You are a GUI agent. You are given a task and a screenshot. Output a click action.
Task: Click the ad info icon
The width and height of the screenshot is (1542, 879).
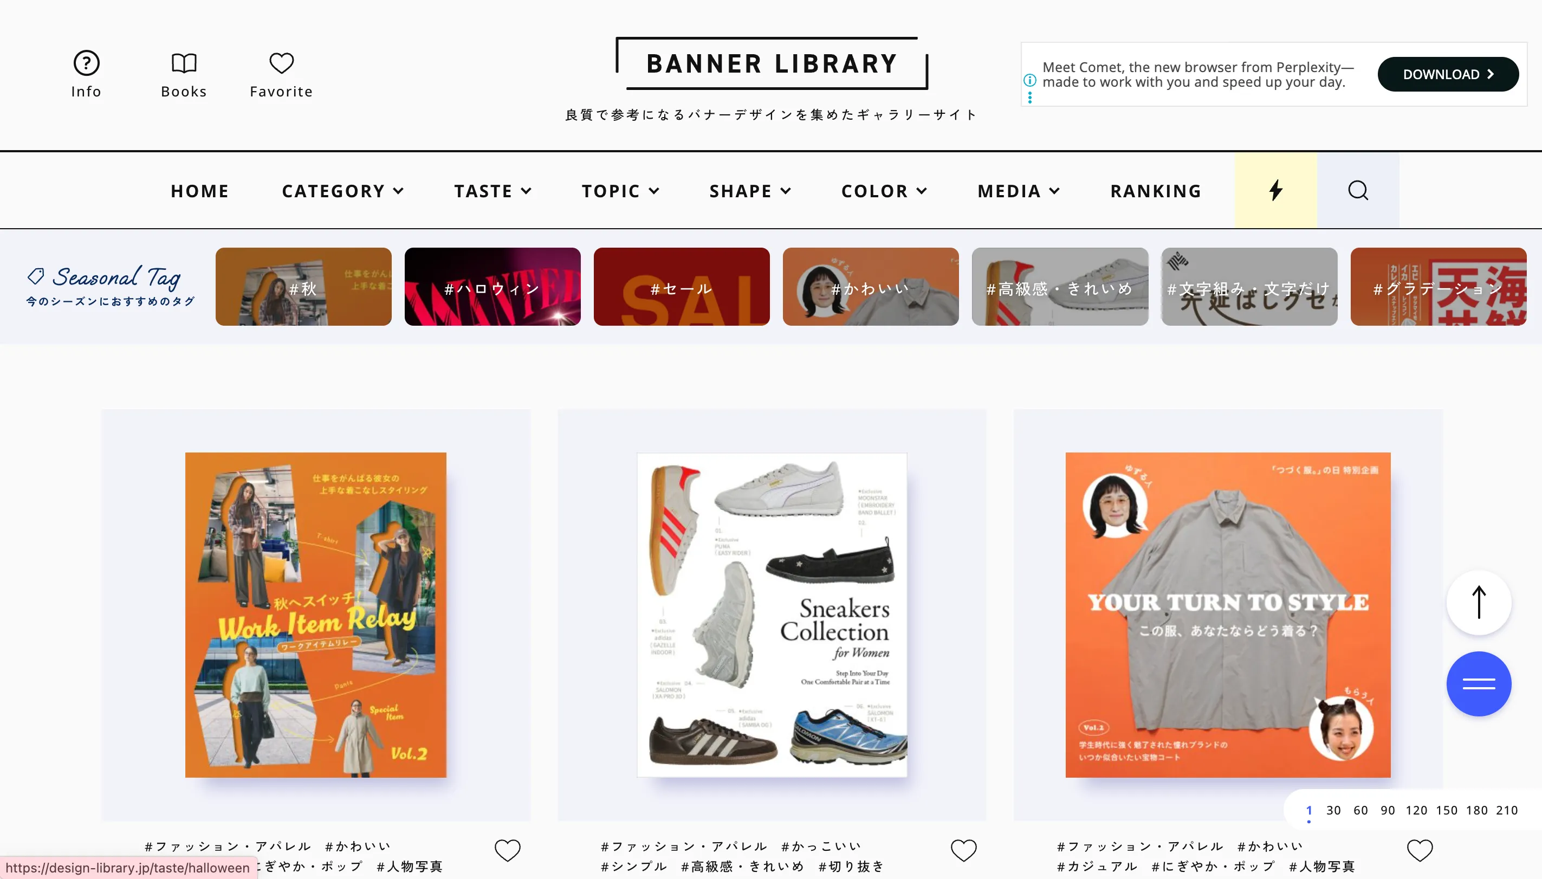[x=1030, y=80]
